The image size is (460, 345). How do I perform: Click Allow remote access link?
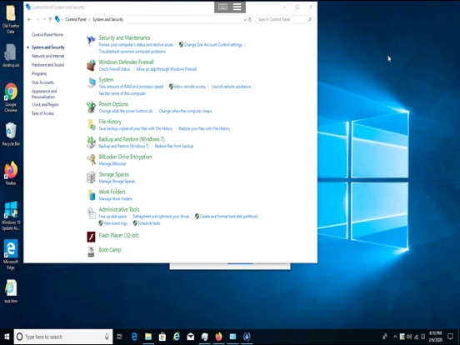[189, 87]
